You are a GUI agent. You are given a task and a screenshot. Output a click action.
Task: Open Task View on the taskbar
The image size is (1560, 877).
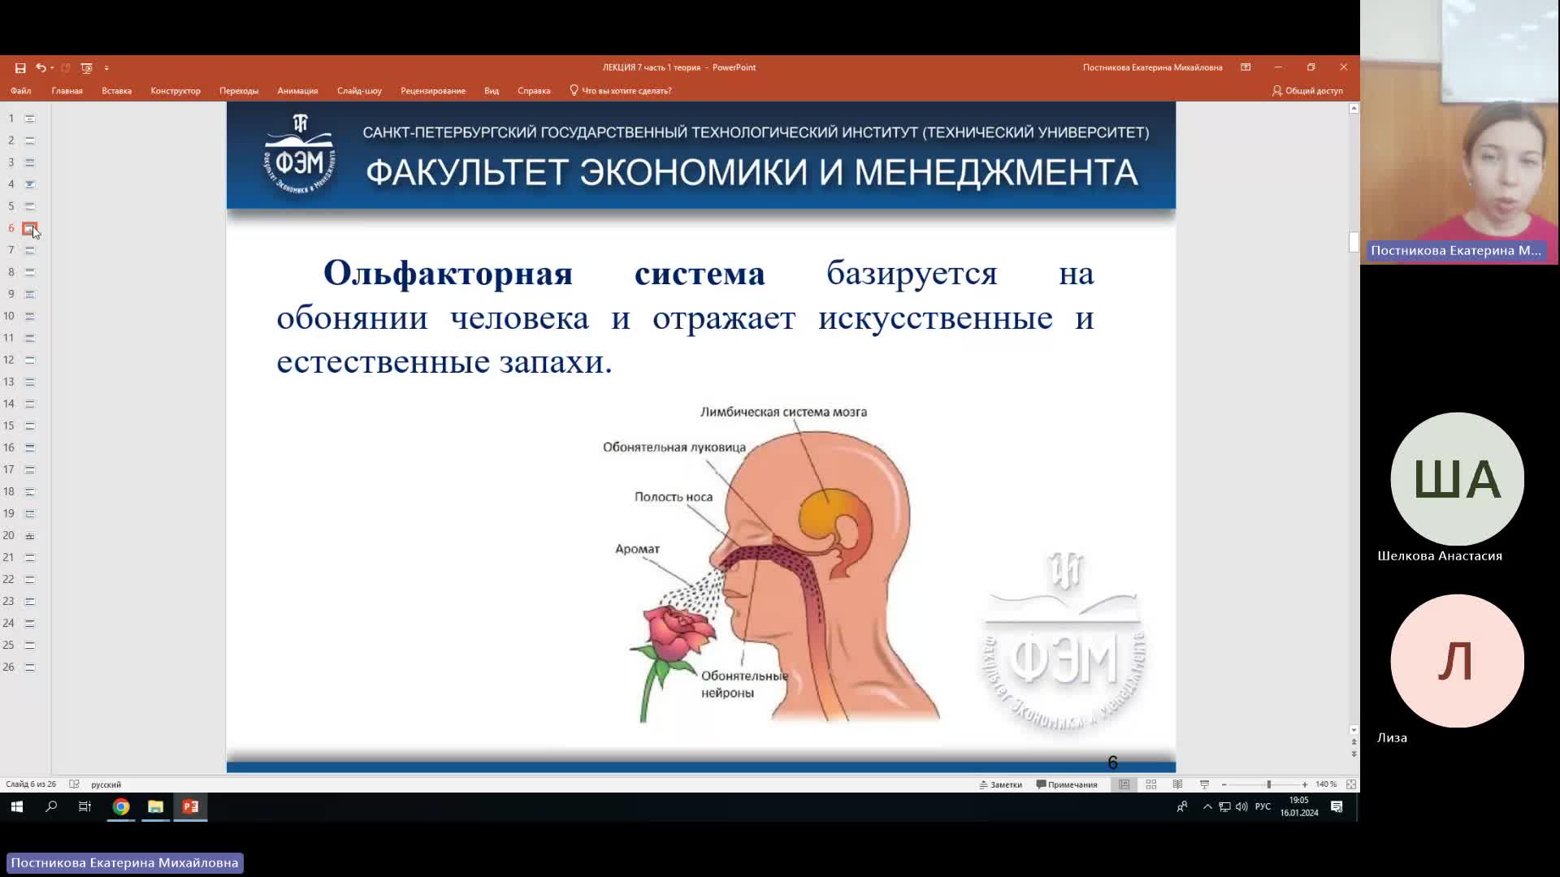(84, 807)
